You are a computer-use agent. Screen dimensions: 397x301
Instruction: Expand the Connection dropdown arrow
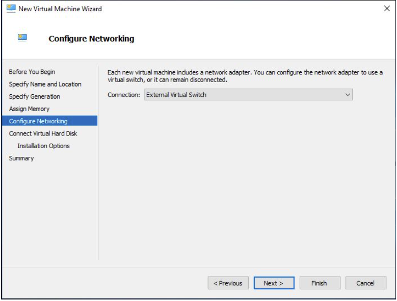tap(348, 95)
